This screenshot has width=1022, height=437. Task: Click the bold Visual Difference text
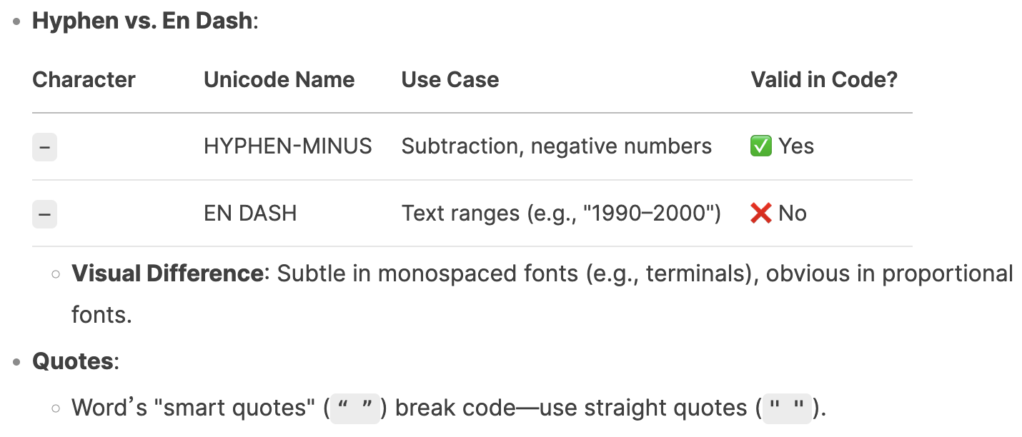[167, 273]
